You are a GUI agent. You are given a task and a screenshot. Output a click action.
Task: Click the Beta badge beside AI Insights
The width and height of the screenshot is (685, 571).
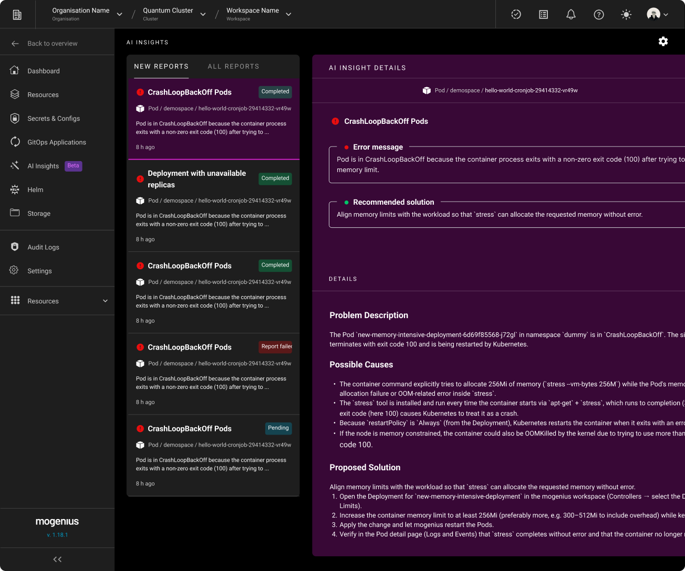(74, 166)
